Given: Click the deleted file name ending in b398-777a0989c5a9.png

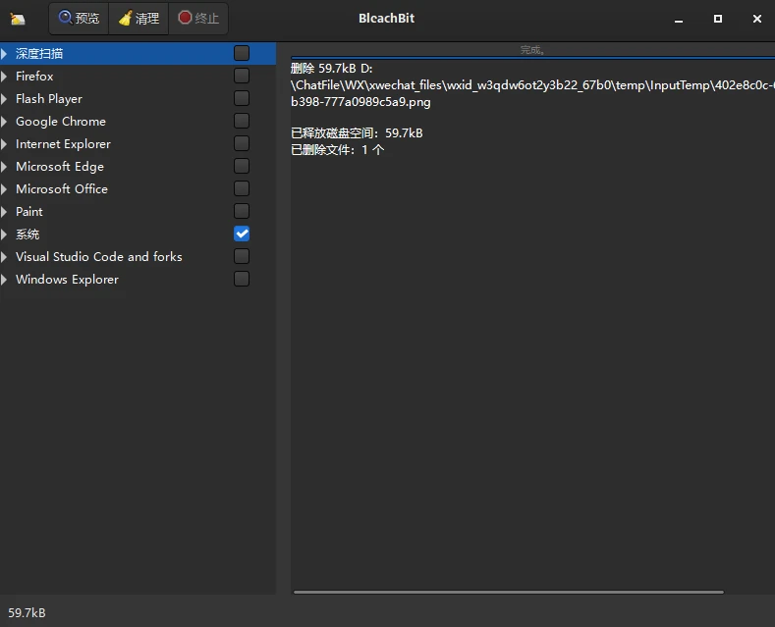Looking at the screenshot, I should pyautogui.click(x=360, y=102).
